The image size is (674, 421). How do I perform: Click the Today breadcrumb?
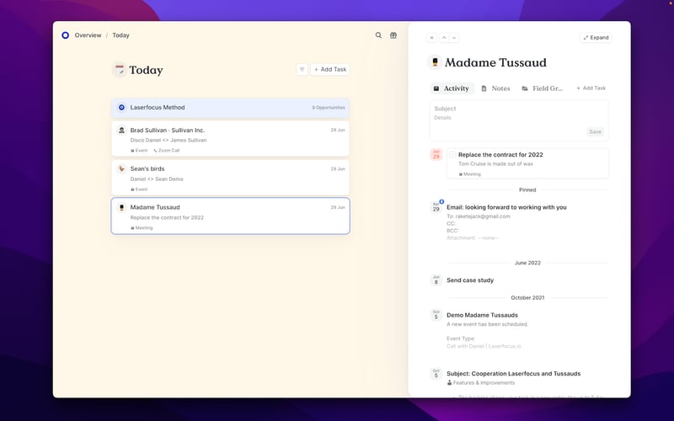pyautogui.click(x=120, y=35)
